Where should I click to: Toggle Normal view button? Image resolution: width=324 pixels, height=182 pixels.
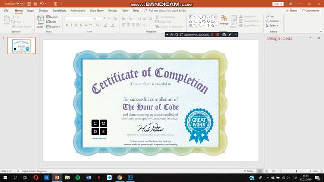click(260, 171)
